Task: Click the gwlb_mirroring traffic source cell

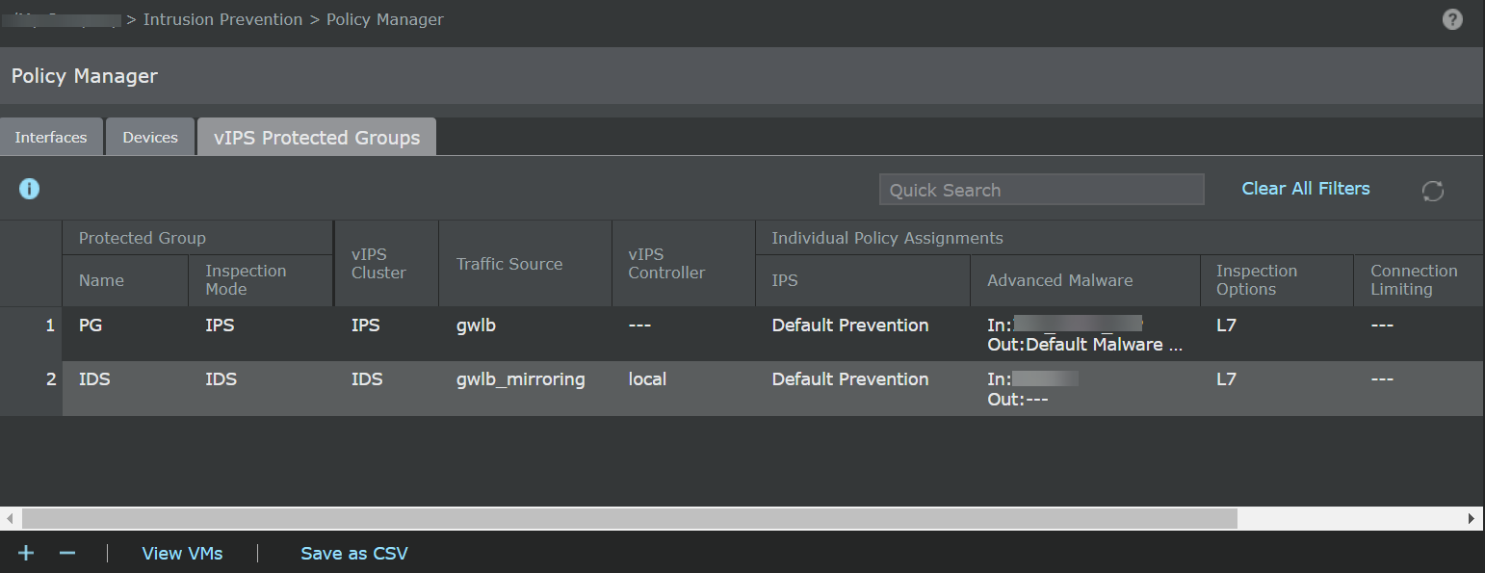Action: [521, 379]
